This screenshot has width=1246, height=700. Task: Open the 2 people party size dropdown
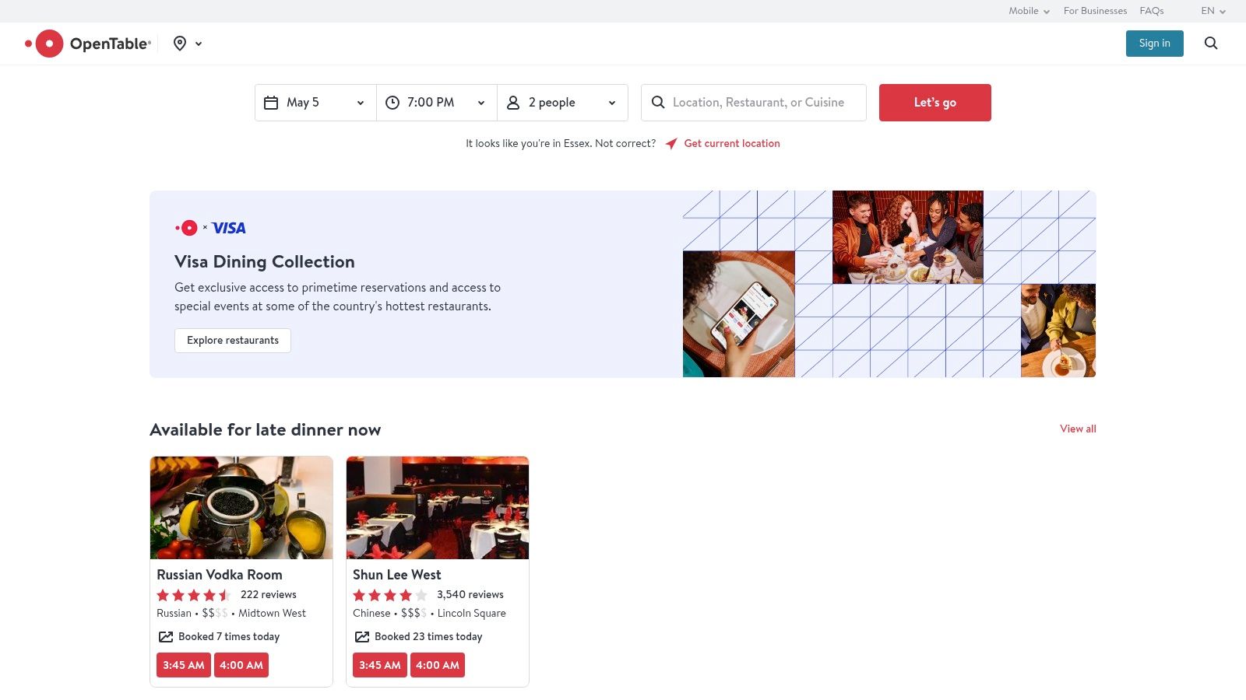[562, 103]
